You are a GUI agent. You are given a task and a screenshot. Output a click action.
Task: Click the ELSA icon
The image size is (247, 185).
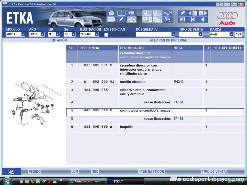click(x=147, y=13)
